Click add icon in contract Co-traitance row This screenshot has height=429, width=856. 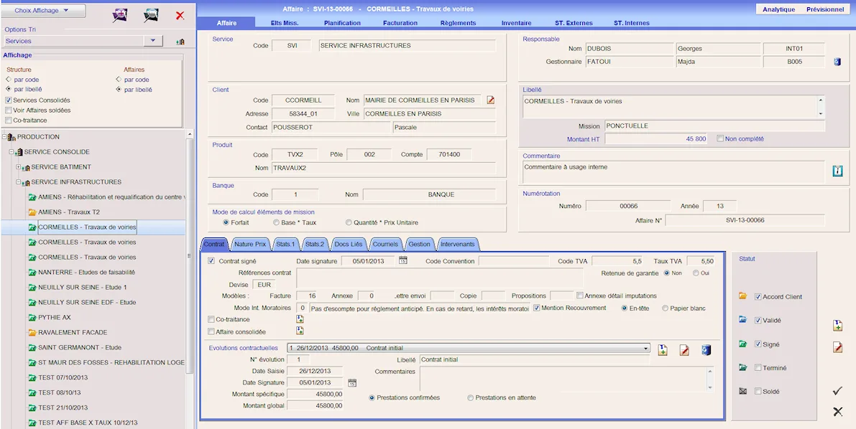pos(300,319)
